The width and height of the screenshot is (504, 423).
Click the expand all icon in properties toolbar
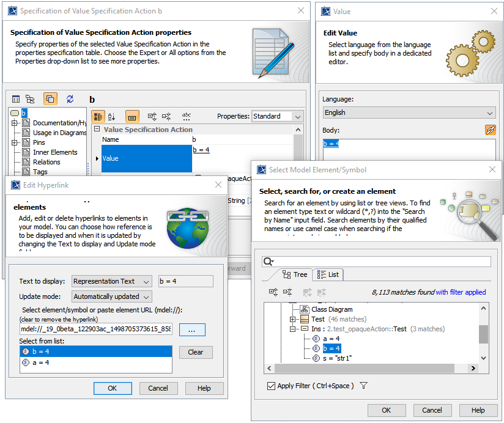152,116
